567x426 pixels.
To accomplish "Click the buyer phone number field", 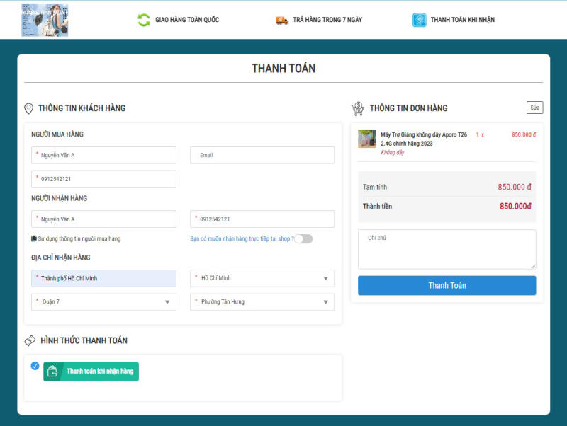I will [103, 179].
